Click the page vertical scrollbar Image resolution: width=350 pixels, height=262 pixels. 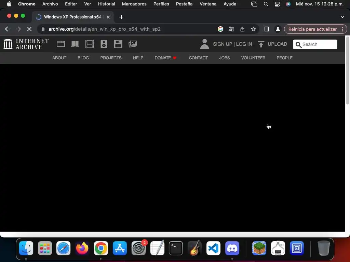point(347,70)
